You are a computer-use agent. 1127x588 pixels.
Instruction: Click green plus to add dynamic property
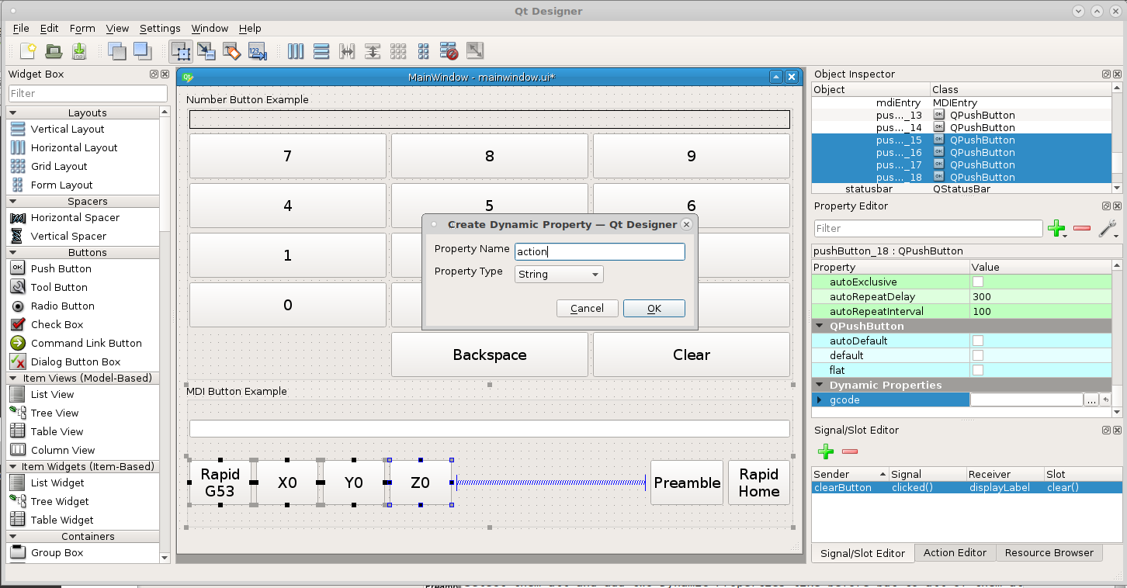1056,228
